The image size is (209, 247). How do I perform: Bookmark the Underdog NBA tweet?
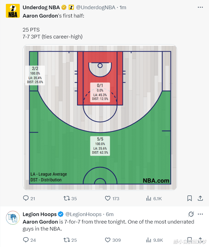pyautogui.click(x=189, y=198)
